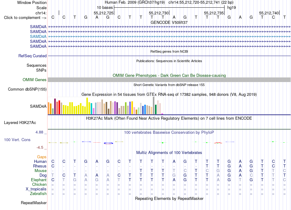
Task: Click the 4.88 PhyloP upper scale value
Action: [40, 132]
